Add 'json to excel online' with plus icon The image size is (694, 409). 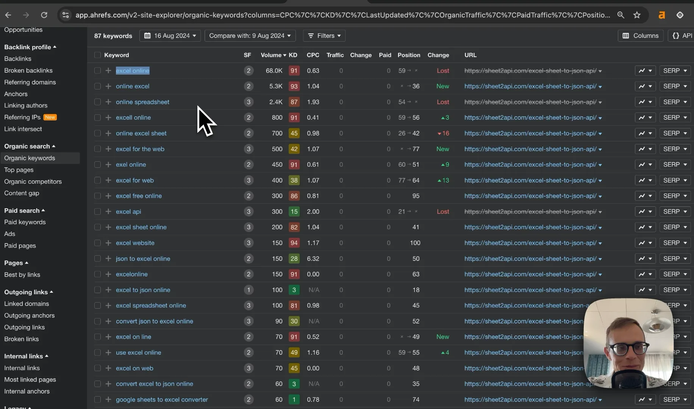click(x=108, y=259)
